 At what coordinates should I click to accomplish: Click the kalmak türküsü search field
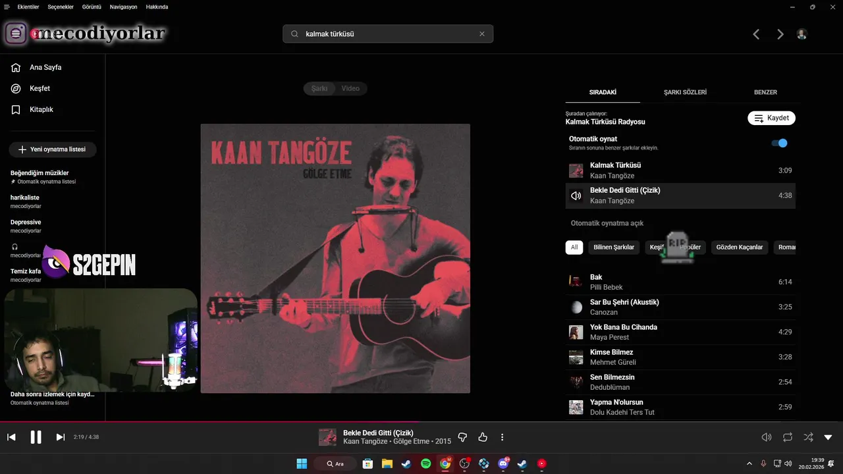[388, 34]
